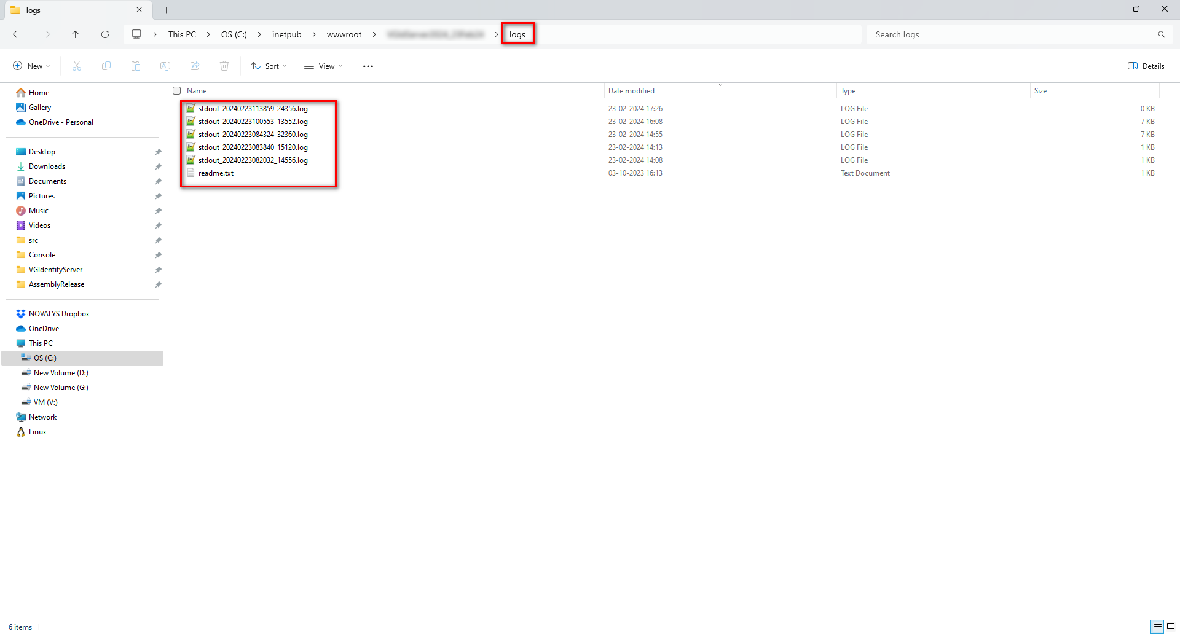
Task: Check the select-all box beside Name
Action: click(176, 90)
